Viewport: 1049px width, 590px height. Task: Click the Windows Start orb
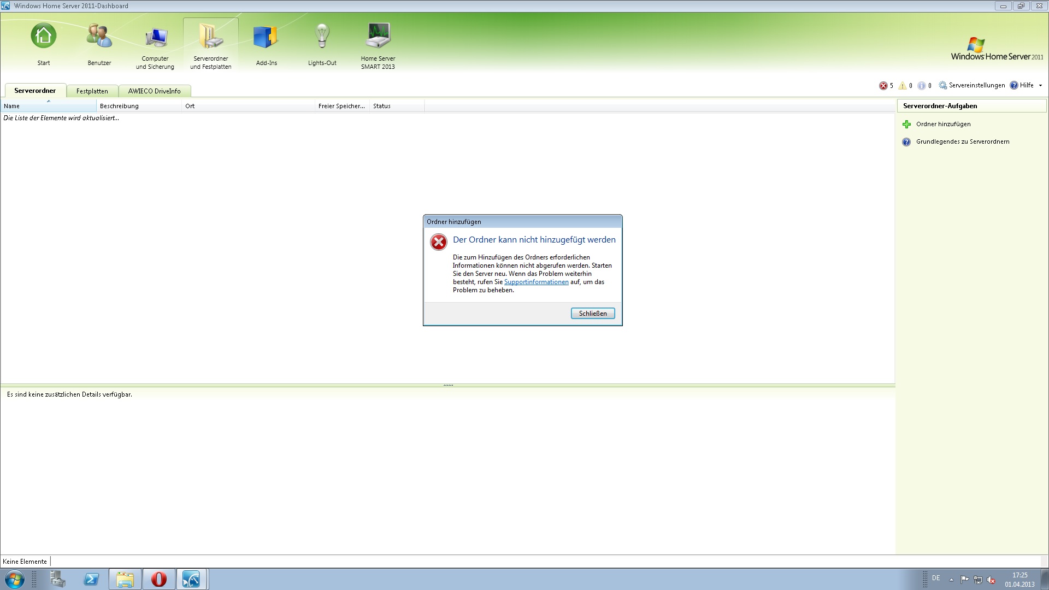tap(14, 579)
